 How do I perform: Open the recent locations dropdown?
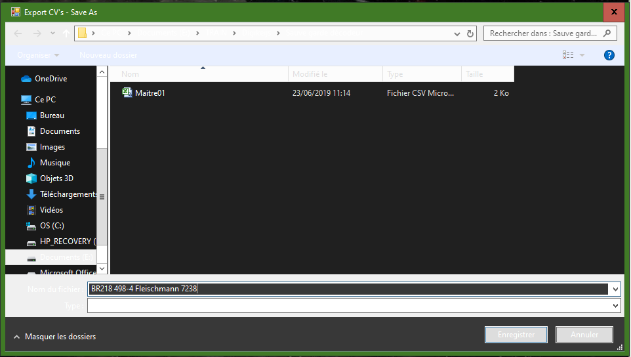click(x=52, y=33)
